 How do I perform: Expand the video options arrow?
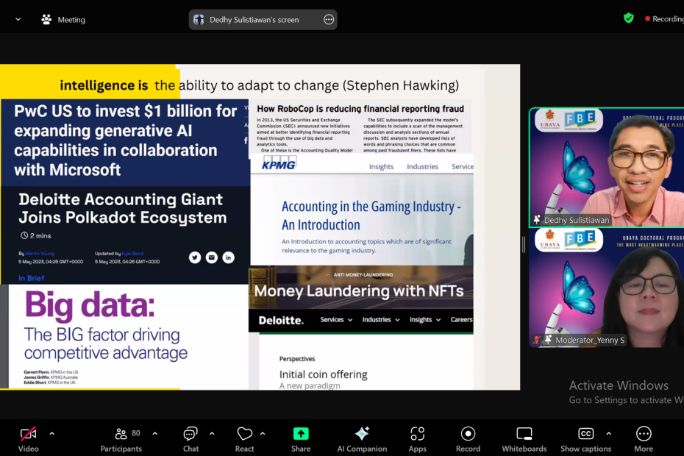click(52, 434)
